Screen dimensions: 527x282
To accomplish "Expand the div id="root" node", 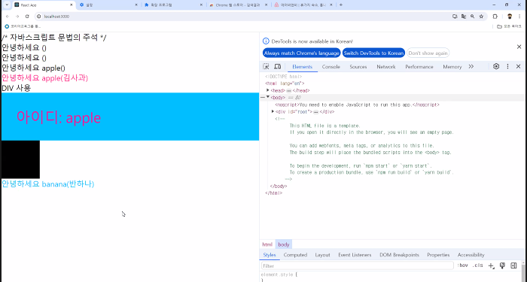I will 273,111.
